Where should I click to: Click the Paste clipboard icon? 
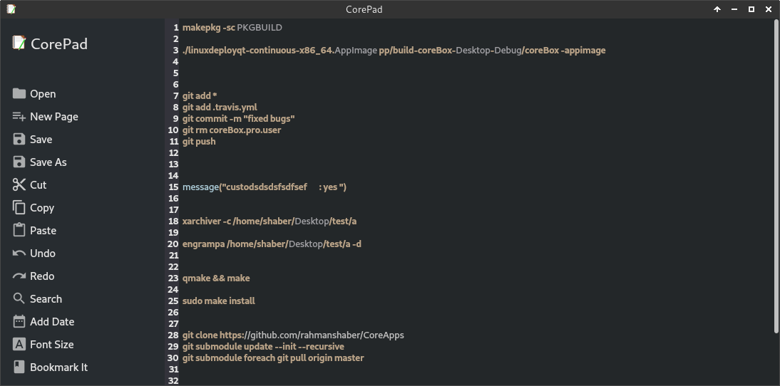pos(19,230)
